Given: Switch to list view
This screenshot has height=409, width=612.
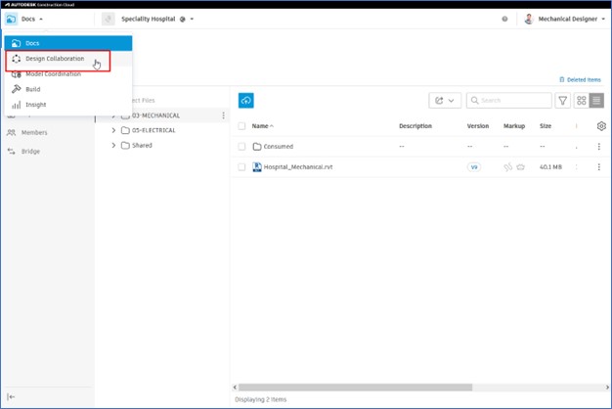Looking at the screenshot, I should pos(596,101).
